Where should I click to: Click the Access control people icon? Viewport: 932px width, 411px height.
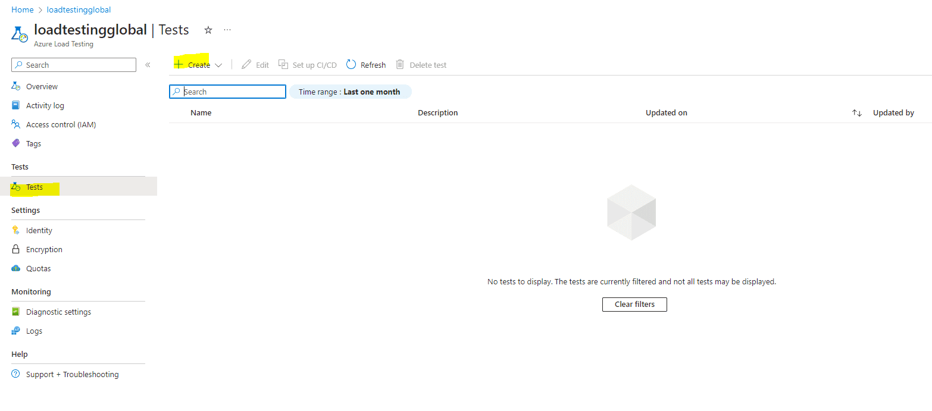[16, 124]
